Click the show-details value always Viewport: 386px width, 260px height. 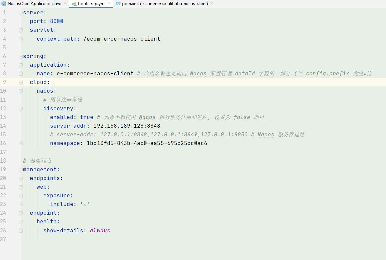(100, 231)
